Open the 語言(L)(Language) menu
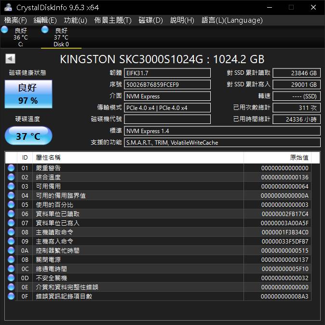Viewport: 325px width, 325px height. 232,20
